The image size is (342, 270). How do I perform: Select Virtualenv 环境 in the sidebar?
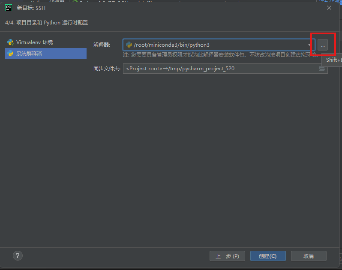[x=46, y=42]
